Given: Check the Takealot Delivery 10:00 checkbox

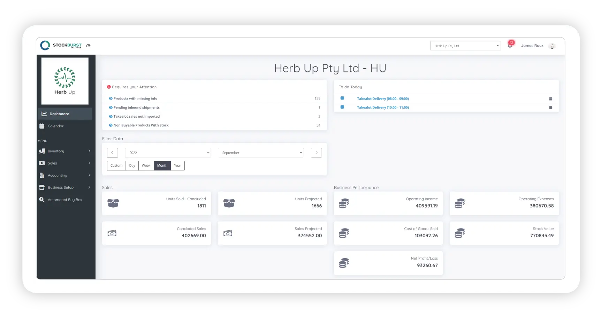Looking at the screenshot, I should coord(342,107).
